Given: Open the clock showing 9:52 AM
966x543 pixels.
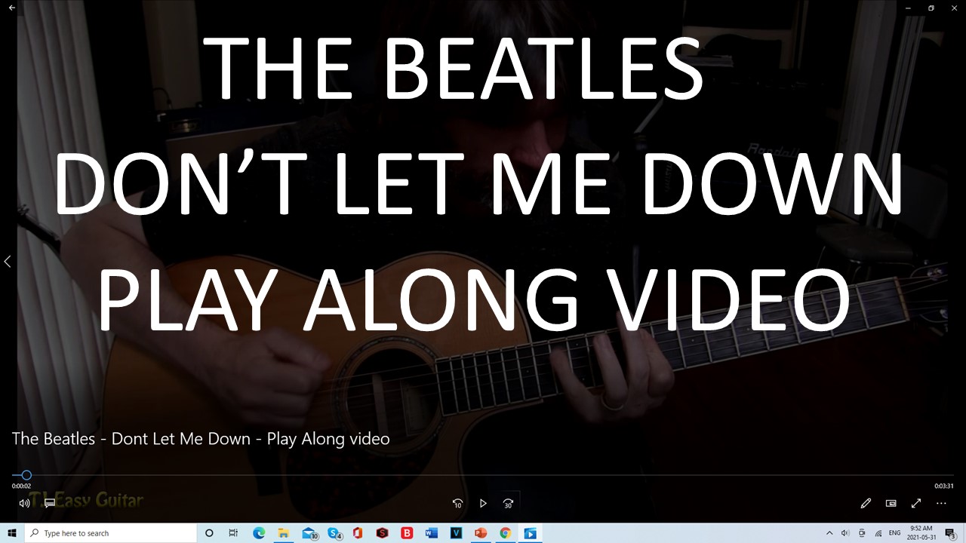Looking at the screenshot, I should pos(921,533).
